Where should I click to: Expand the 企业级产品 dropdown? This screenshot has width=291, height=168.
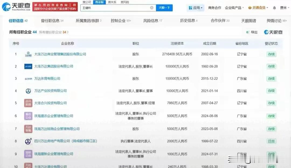pyautogui.click(x=234, y=8)
